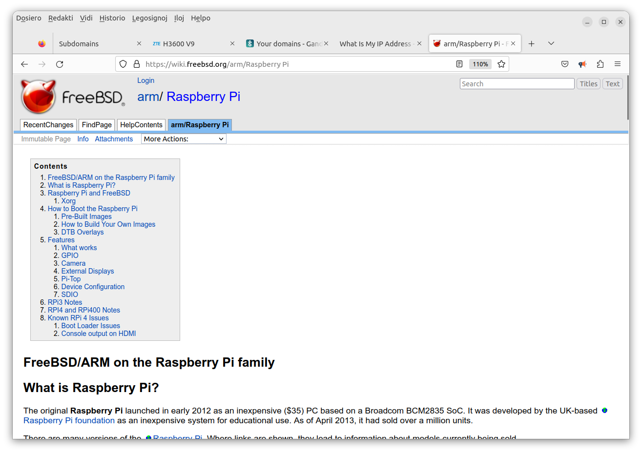Open the Redakti menu
The width and height of the screenshot is (642, 453).
click(61, 18)
